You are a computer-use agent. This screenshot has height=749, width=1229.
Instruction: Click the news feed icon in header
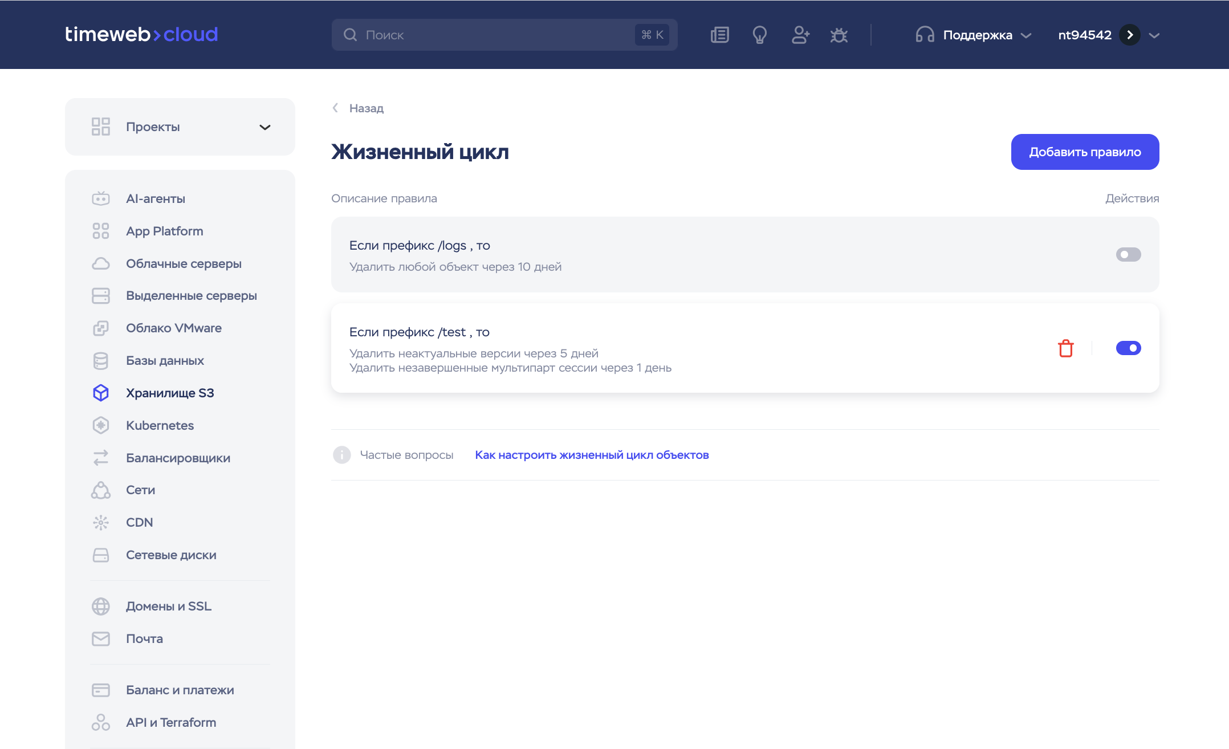click(x=720, y=35)
